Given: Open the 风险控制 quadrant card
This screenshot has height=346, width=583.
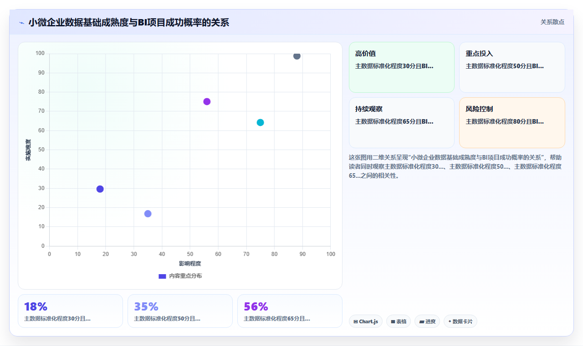Looking at the screenshot, I should [512, 123].
